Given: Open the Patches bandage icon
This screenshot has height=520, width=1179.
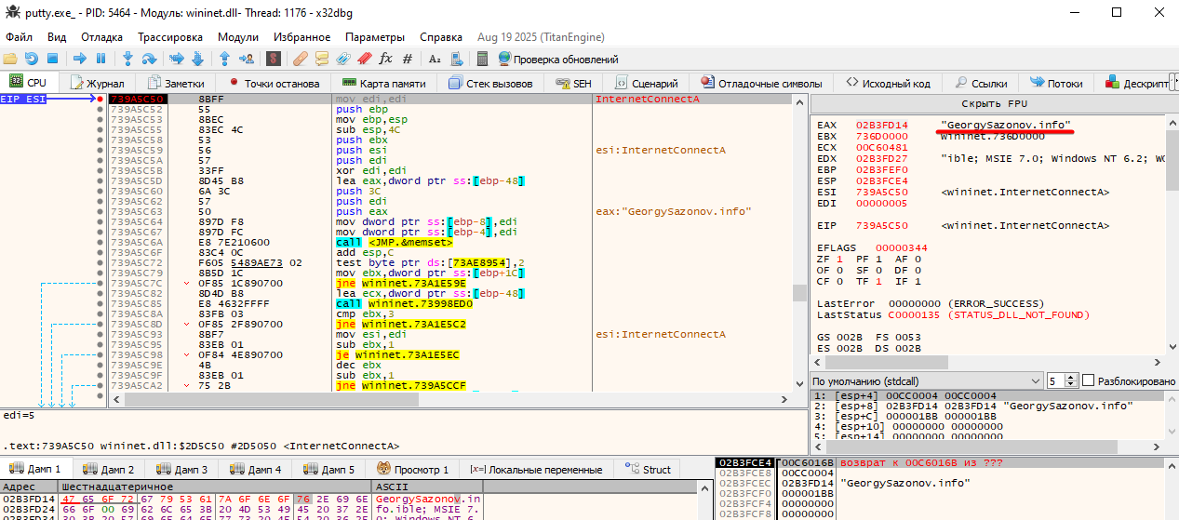Looking at the screenshot, I should [x=300, y=59].
